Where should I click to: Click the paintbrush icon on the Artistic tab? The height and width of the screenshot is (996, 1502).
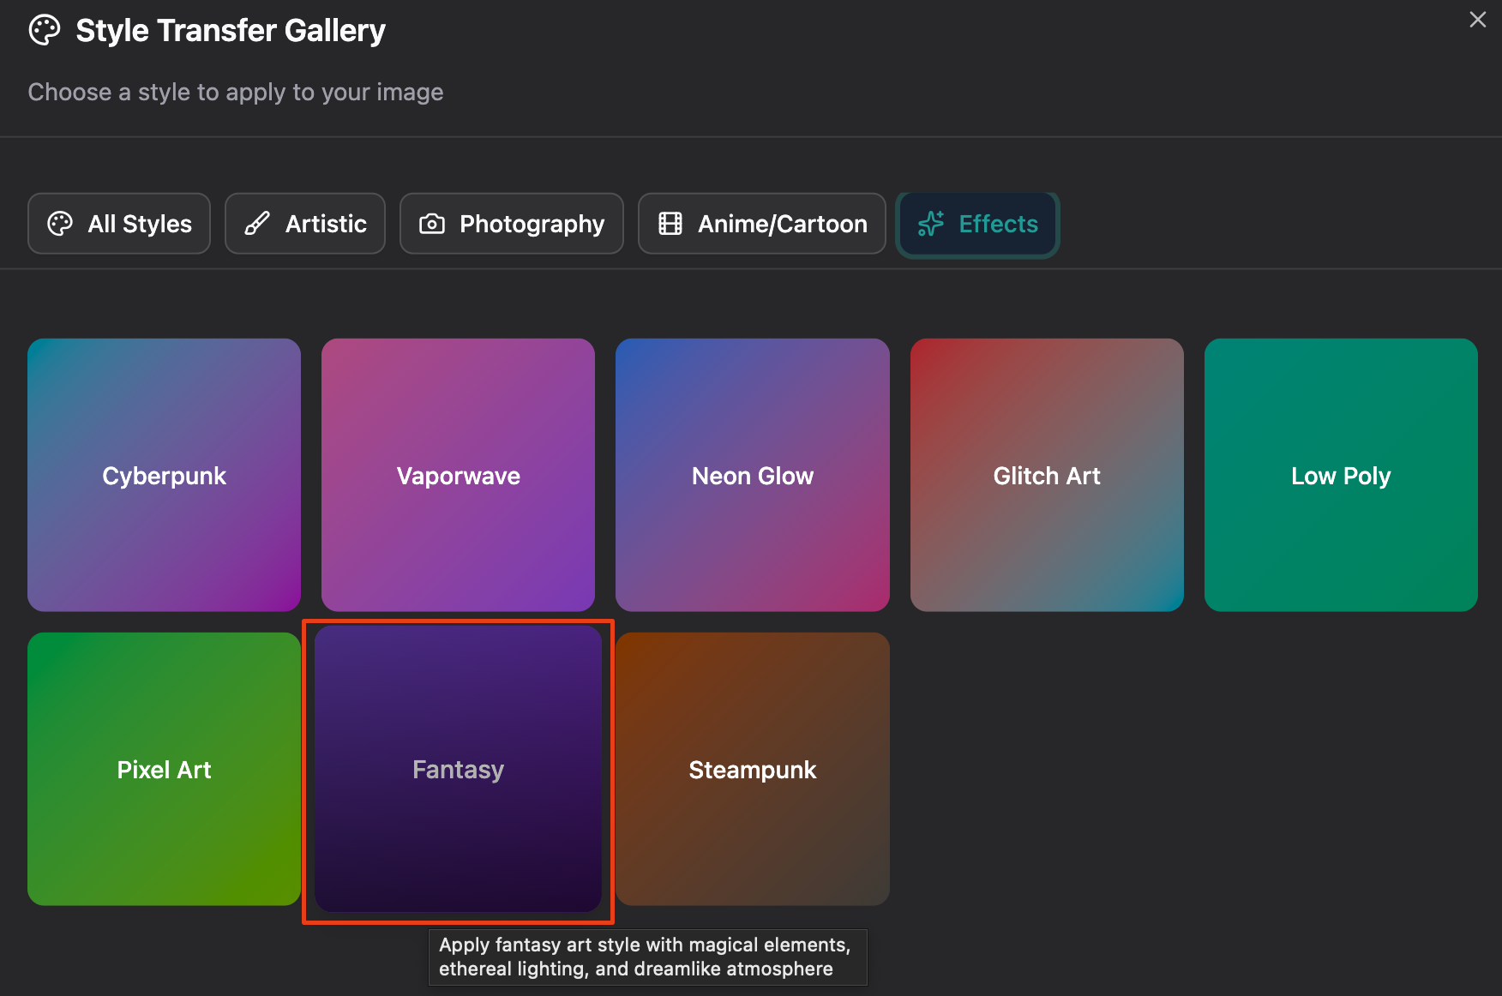(257, 224)
